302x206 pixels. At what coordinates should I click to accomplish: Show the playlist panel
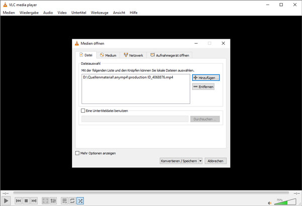64,201
